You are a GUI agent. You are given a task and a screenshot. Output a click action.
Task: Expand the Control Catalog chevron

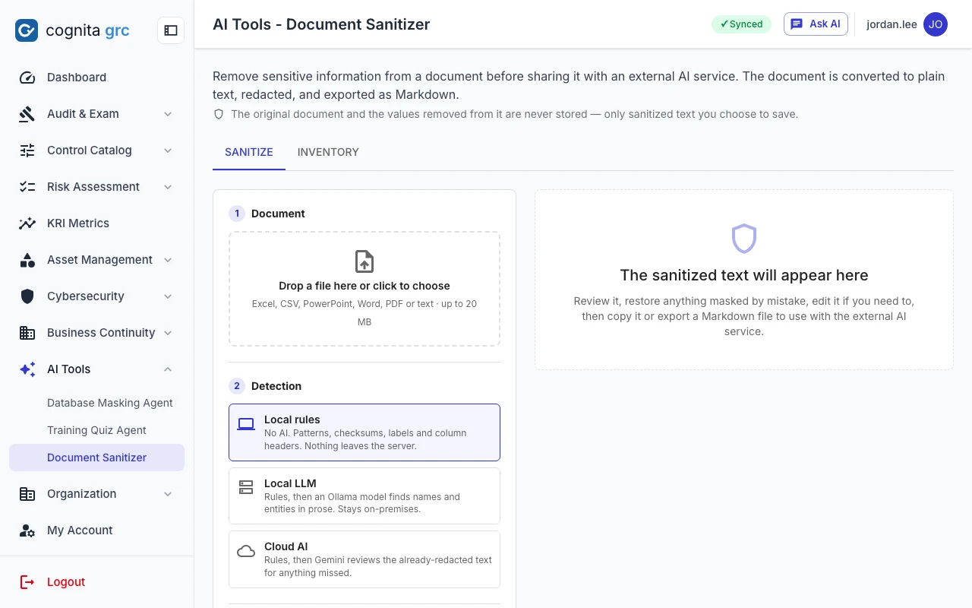point(168,150)
